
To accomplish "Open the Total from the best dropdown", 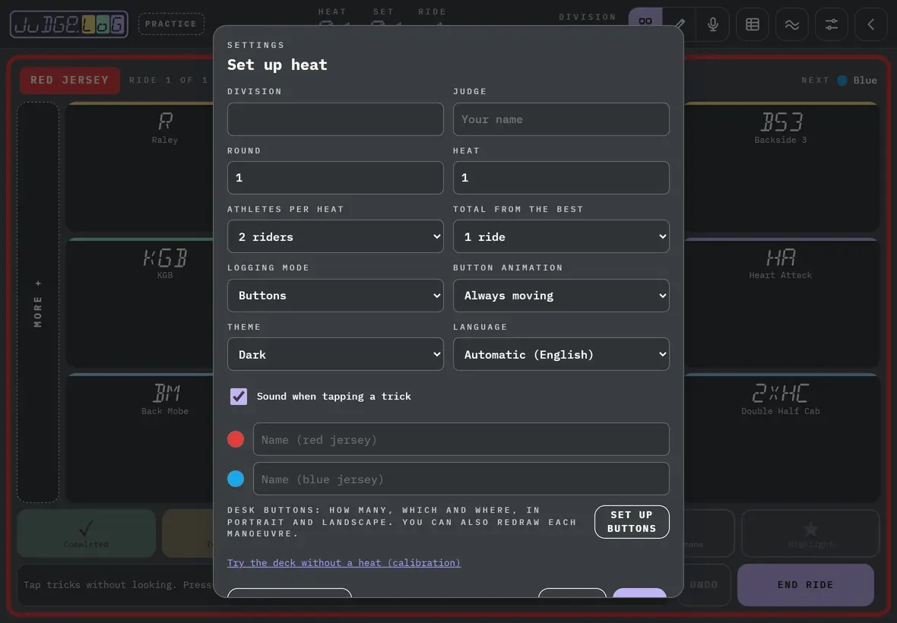I will click(561, 236).
